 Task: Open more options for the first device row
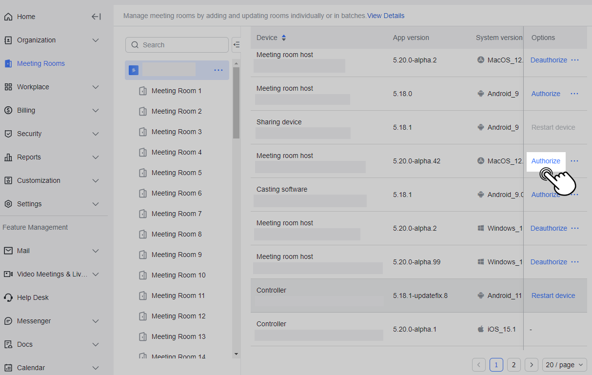(574, 59)
